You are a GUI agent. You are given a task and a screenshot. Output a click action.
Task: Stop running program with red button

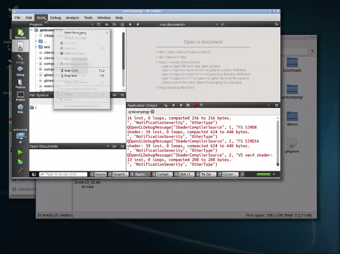pyautogui.click(x=195, y=105)
